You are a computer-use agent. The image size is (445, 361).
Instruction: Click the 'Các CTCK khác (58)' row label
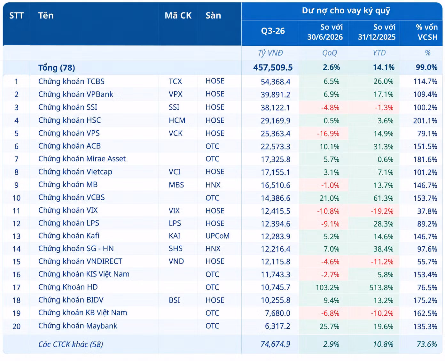(x=71, y=344)
